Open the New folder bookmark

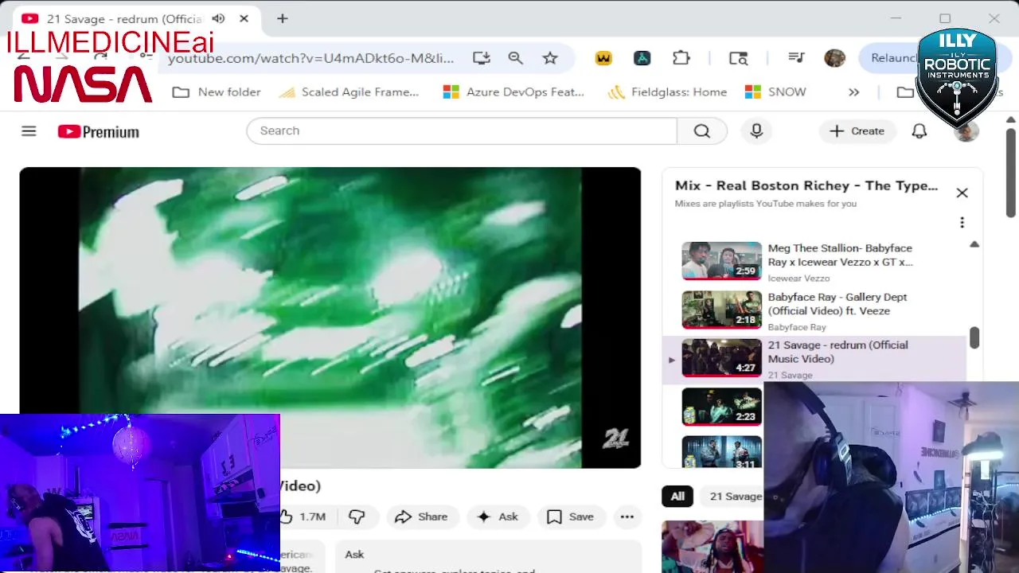217,92
